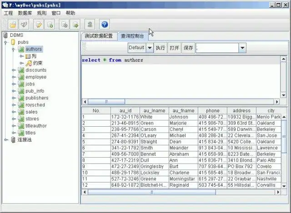Screen dimensions: 291x213
Task: Expand the employee table node
Action: coord(14,77)
